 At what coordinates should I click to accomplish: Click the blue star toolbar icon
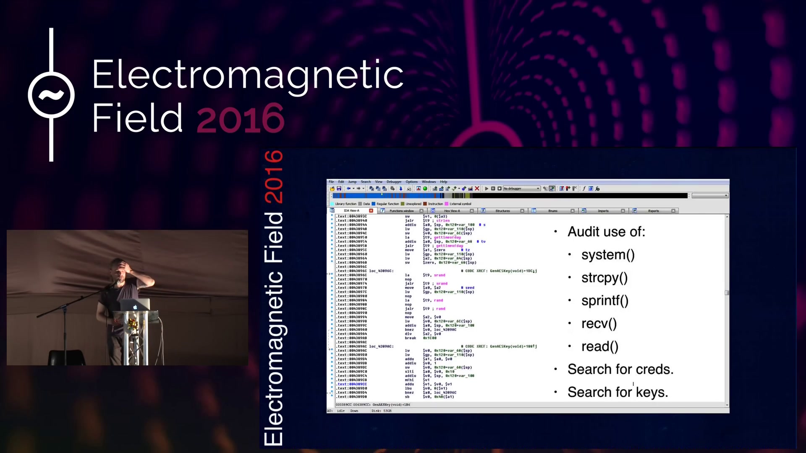464,189
